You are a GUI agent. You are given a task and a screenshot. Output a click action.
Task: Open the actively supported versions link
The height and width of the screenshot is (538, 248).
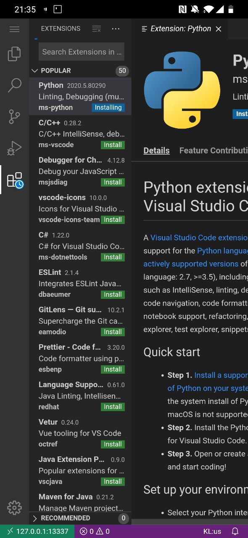191,264
